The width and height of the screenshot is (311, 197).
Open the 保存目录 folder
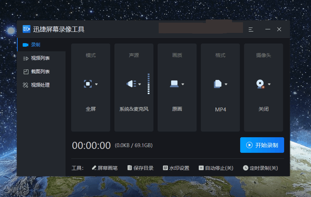pos(140,168)
